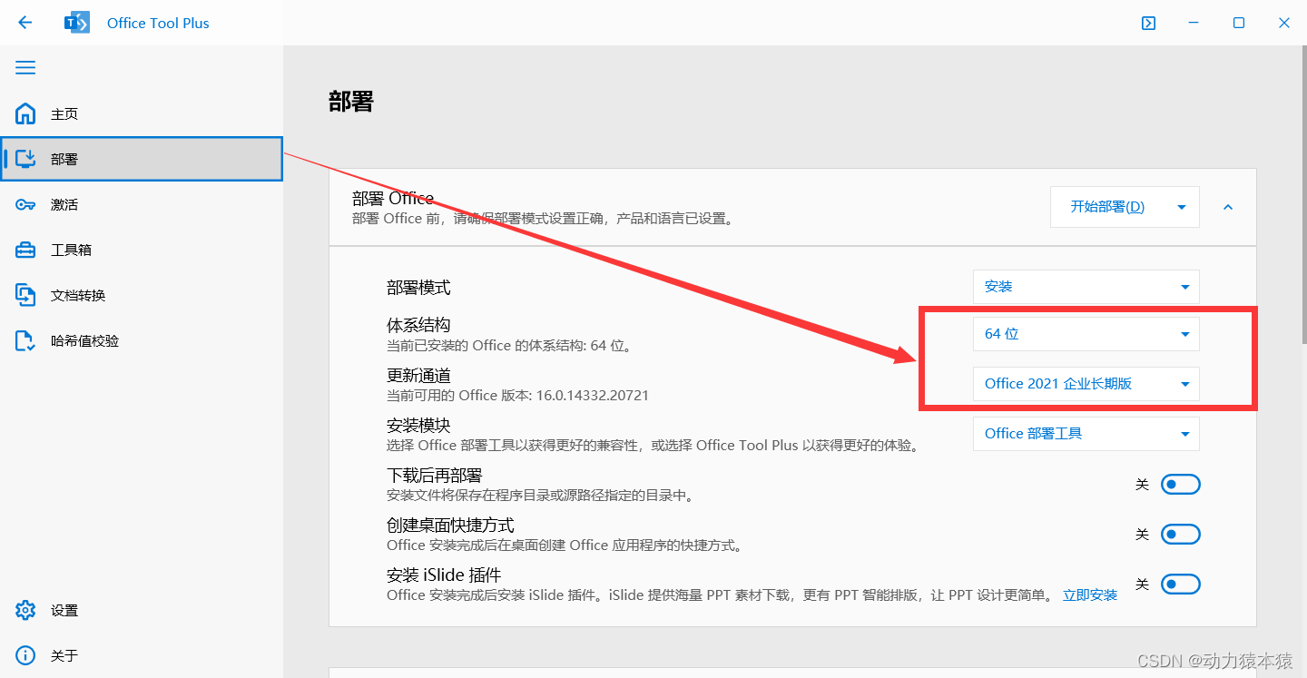Switch to 文档转换 page
Viewport: 1307px width, 678px height.
point(142,295)
